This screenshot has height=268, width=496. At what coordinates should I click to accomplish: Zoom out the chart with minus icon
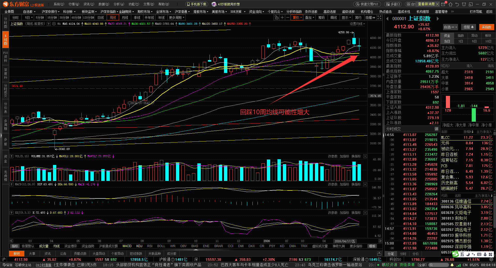pyautogui.click(x=288, y=18)
